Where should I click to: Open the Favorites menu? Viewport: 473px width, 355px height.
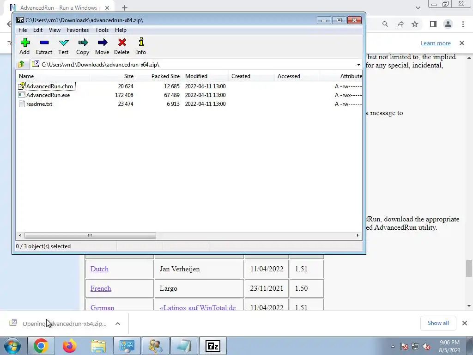(78, 30)
